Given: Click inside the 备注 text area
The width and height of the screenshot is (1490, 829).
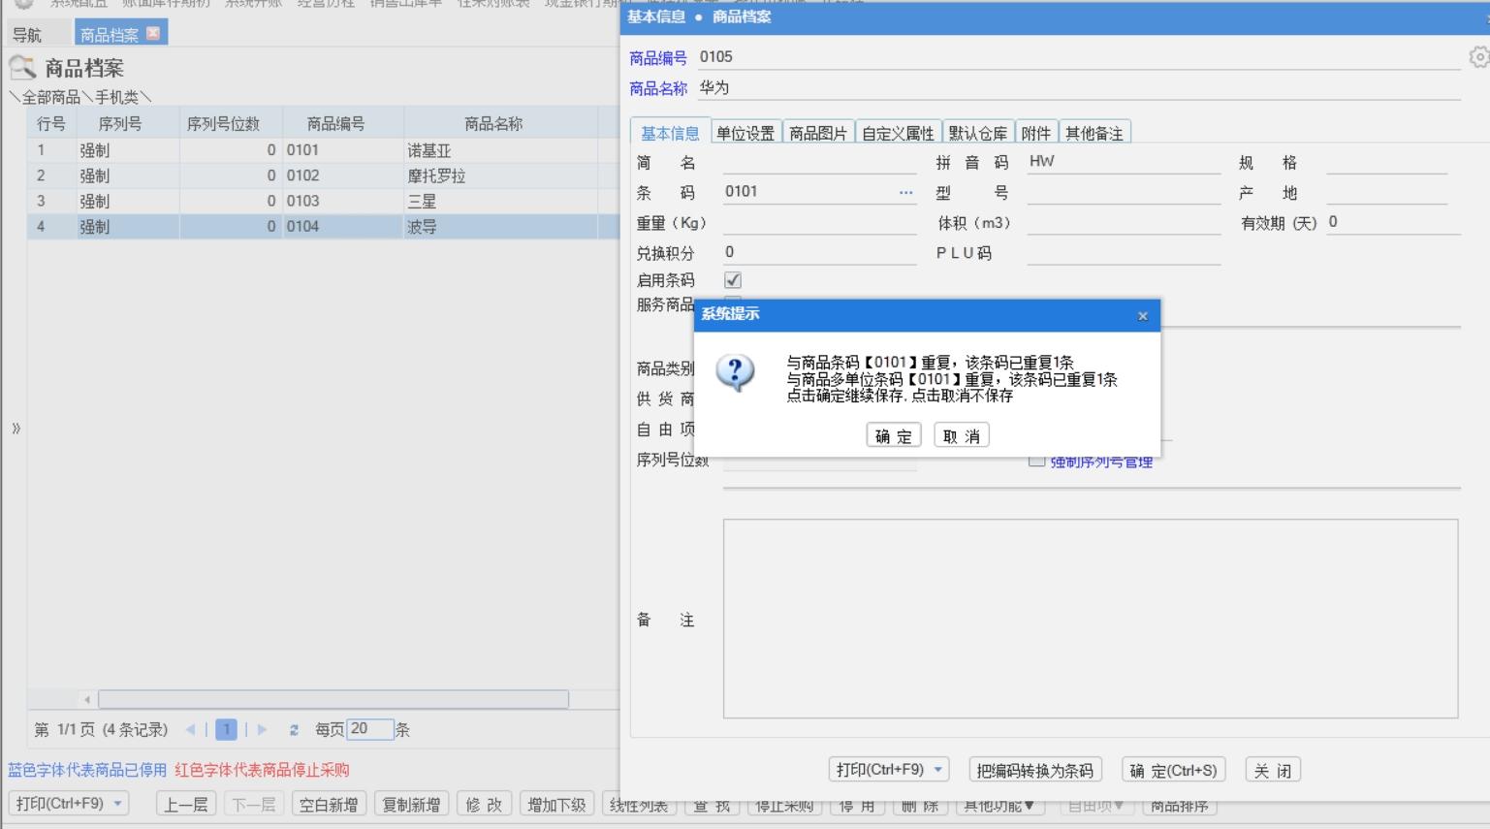Looking at the screenshot, I should click(x=1091, y=619).
